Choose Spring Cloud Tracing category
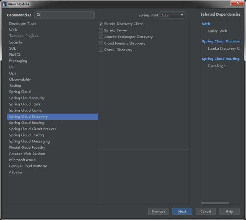This screenshot has height=220, width=246. point(52,135)
